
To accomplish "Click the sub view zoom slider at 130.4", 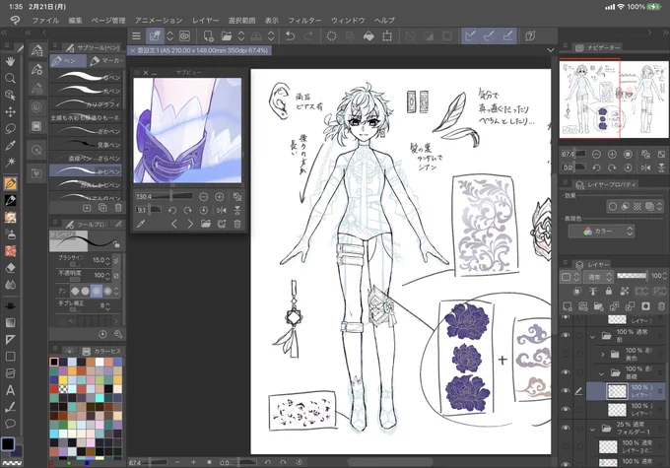I will pos(171,197).
